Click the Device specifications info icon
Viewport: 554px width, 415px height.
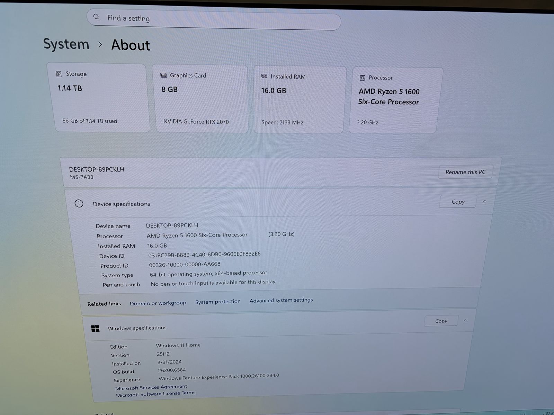point(79,203)
